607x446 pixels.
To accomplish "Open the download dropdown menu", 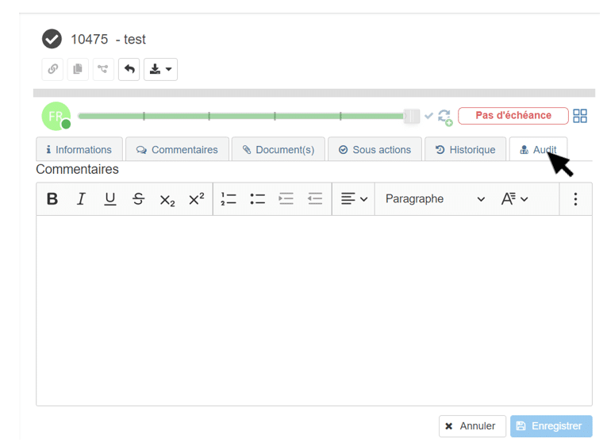I will coord(160,69).
